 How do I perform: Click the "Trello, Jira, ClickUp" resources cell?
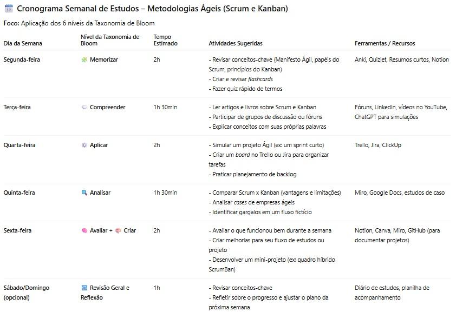point(378,145)
